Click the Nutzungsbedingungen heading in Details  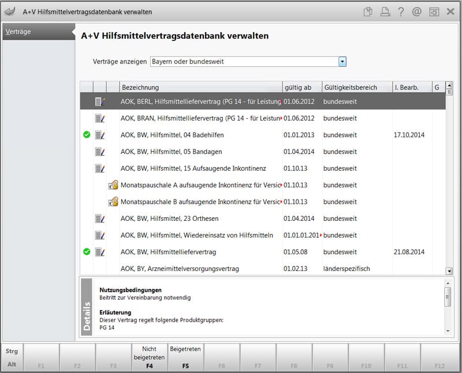click(131, 290)
